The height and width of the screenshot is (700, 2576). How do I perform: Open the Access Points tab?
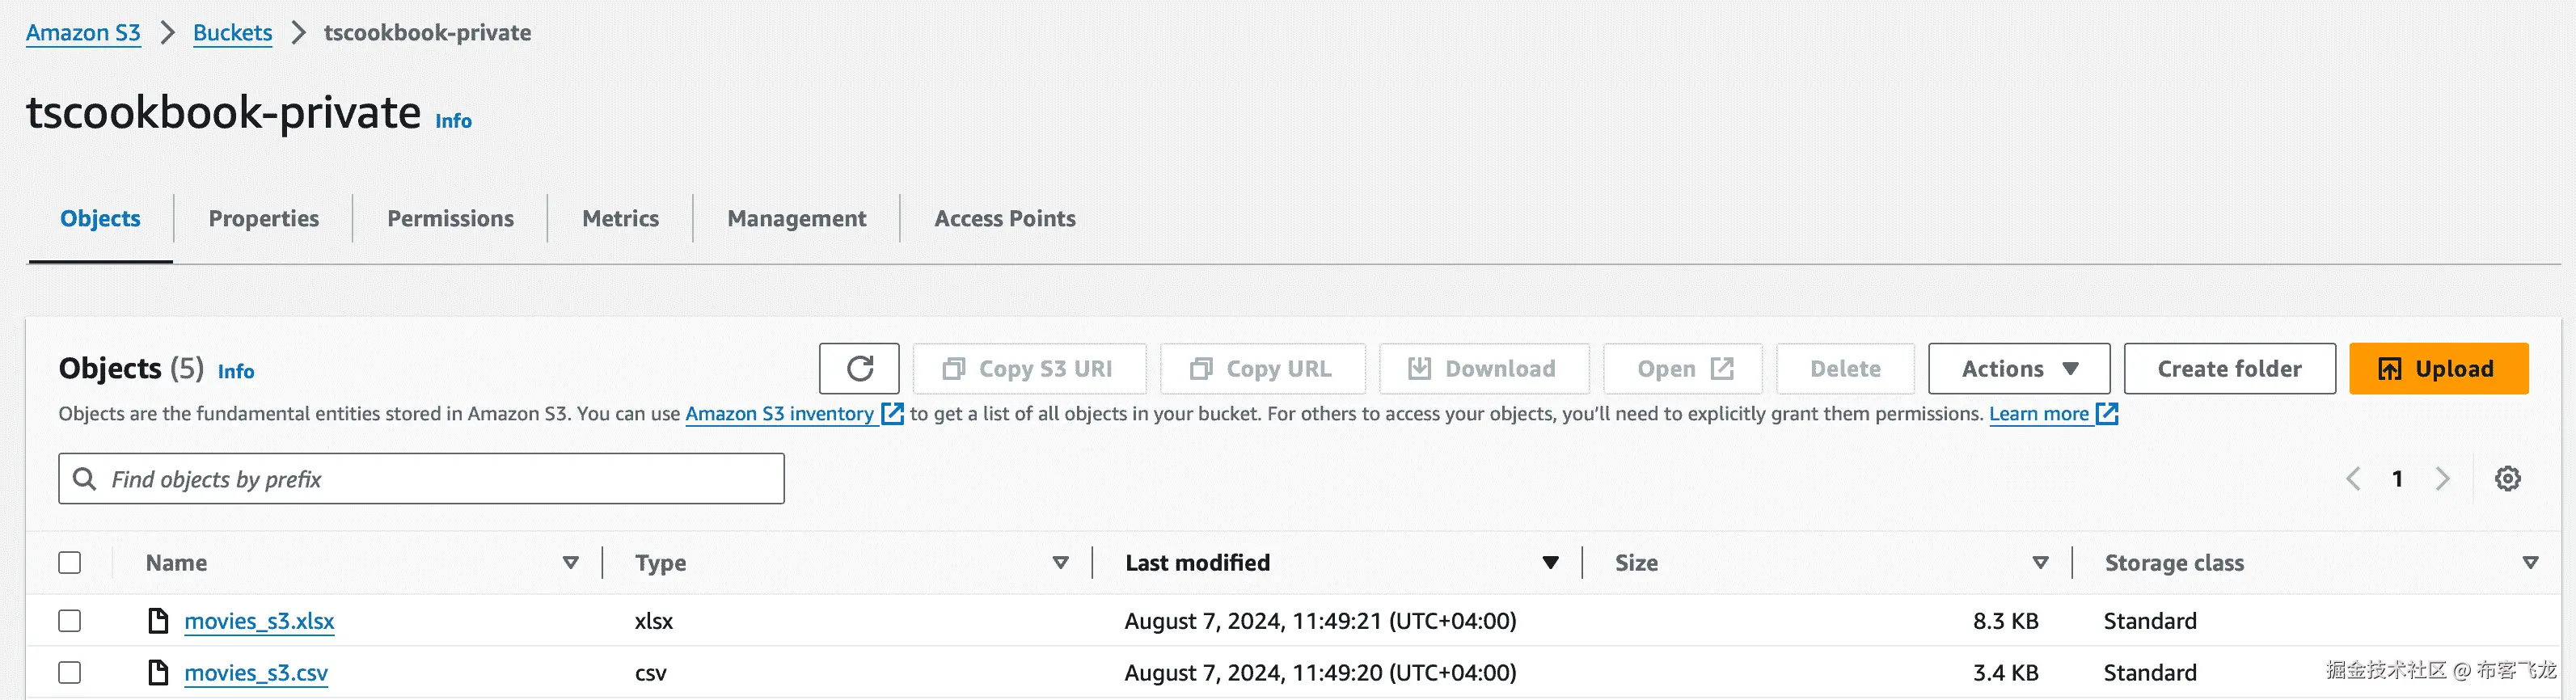pos(1005,219)
